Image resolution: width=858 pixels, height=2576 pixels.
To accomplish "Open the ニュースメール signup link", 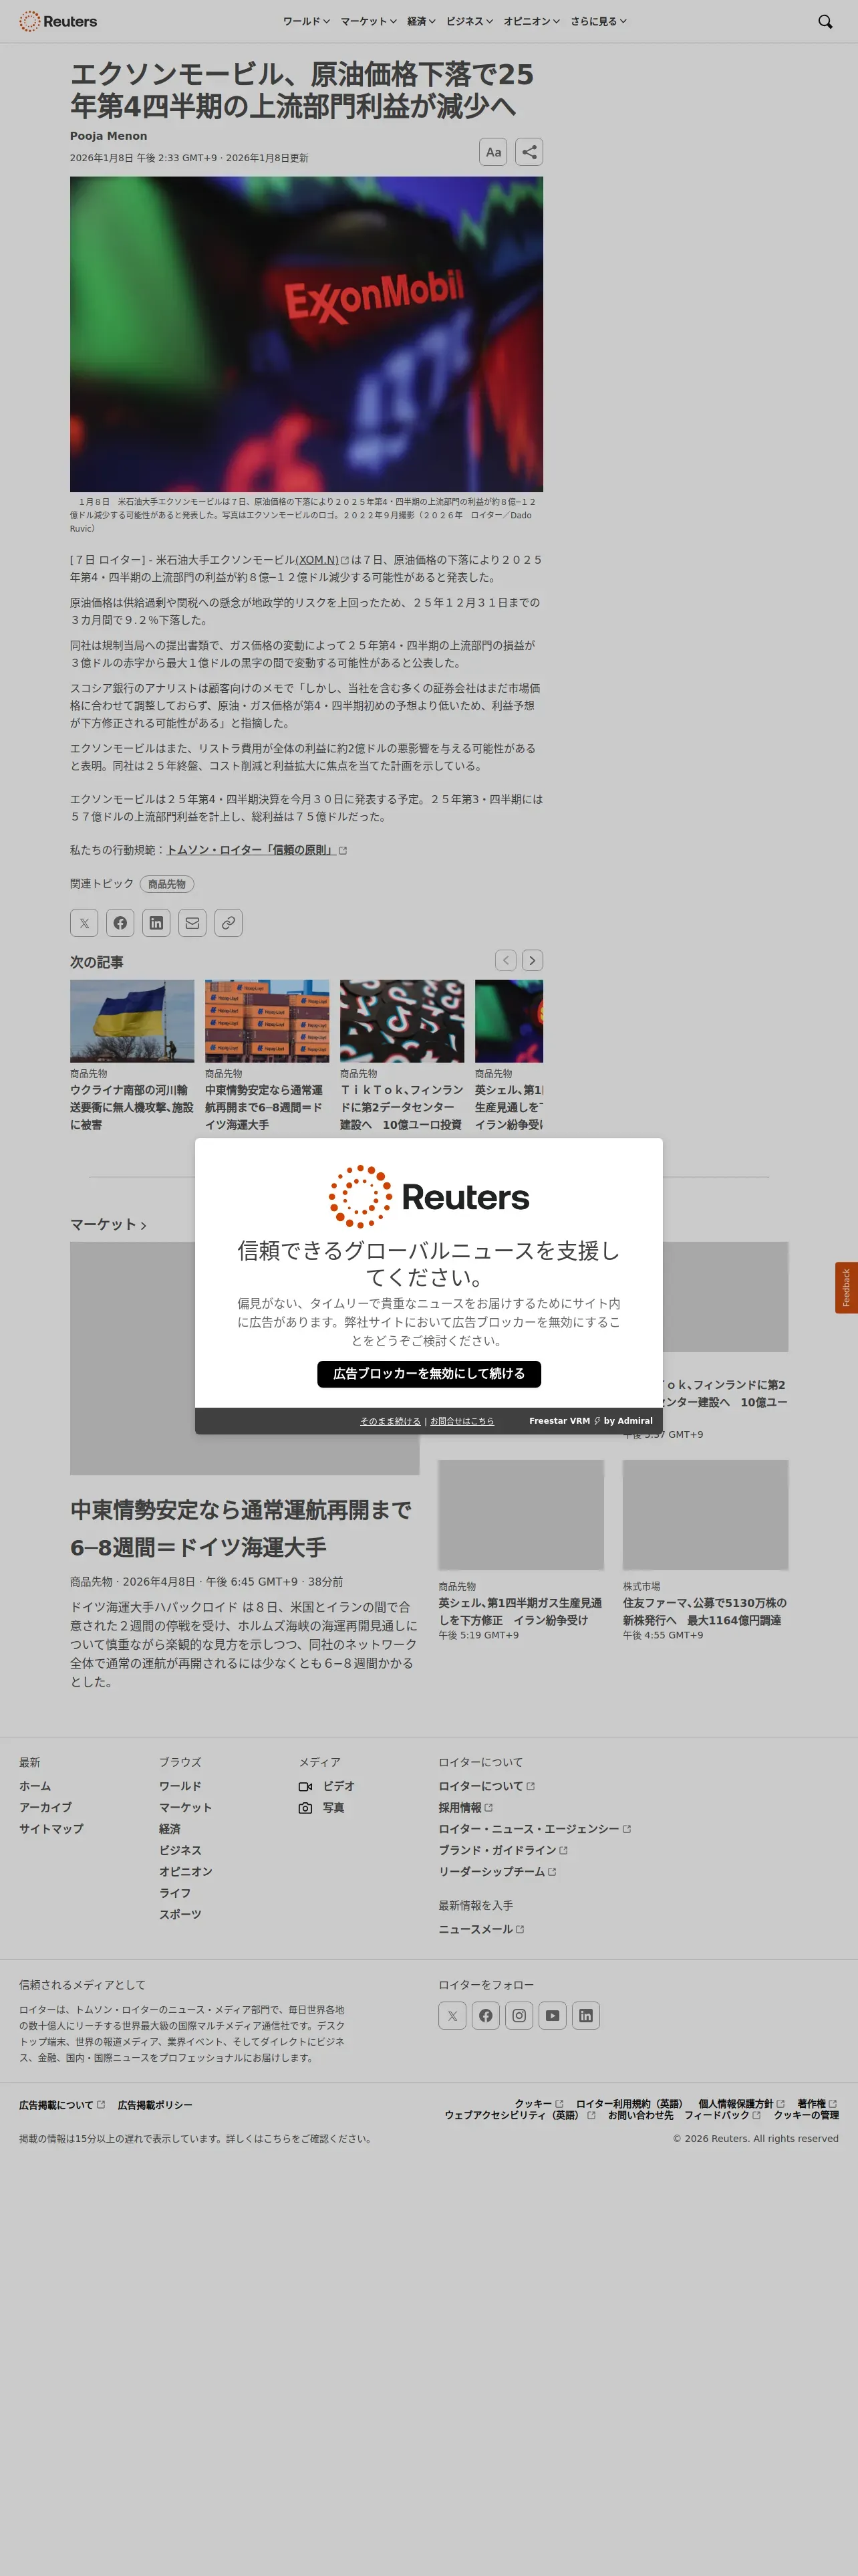I will [481, 1929].
